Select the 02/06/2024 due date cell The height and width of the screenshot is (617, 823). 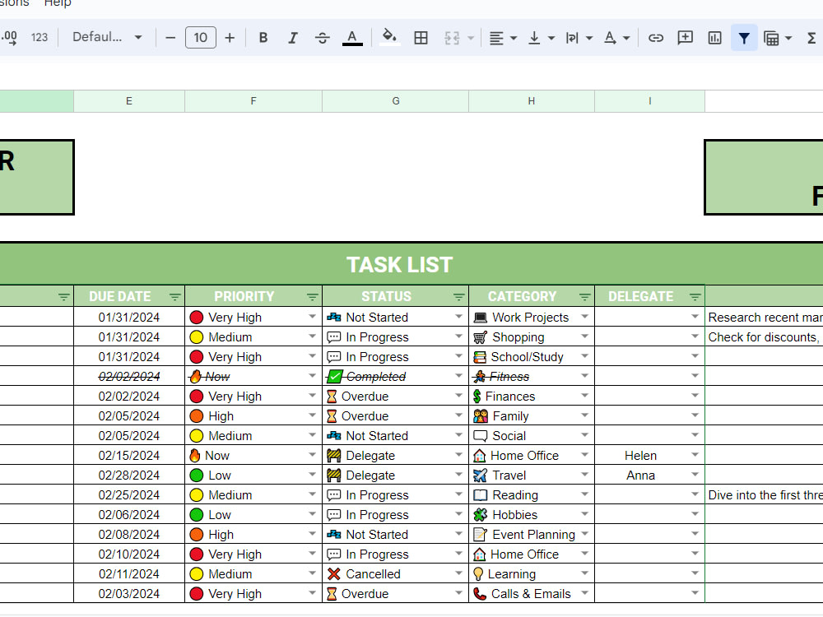click(129, 515)
